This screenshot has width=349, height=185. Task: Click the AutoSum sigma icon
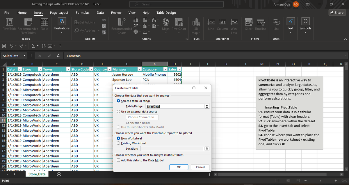(33, 45)
